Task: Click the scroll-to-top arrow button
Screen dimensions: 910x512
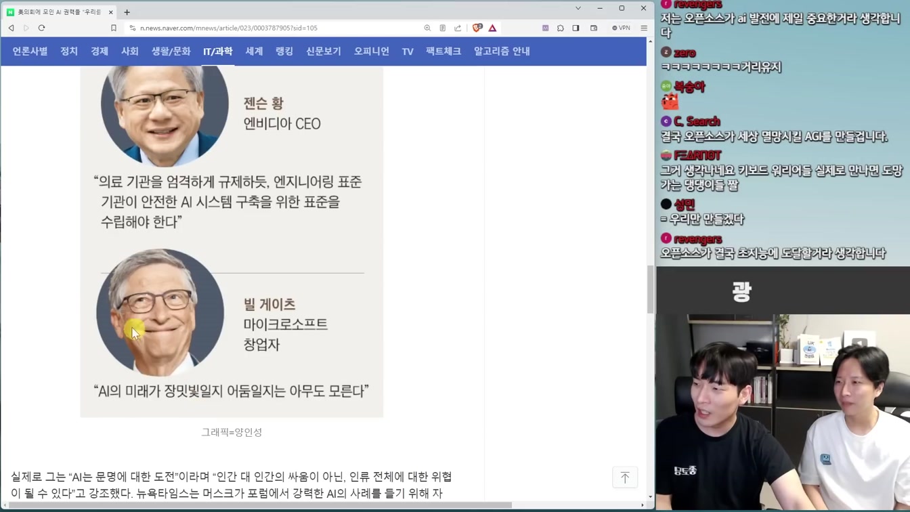Action: (625, 477)
